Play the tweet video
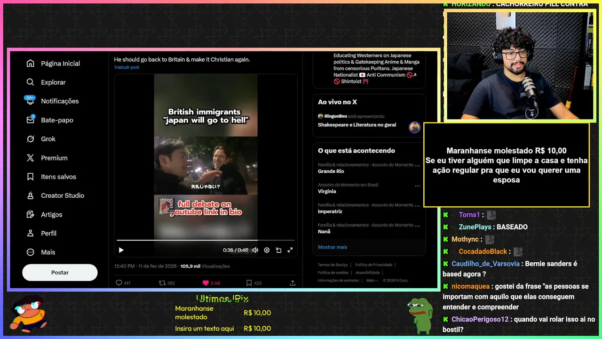Screen dimensions: 602x339 point(121,250)
